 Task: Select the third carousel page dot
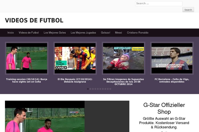pyautogui.click(x=93, y=89)
